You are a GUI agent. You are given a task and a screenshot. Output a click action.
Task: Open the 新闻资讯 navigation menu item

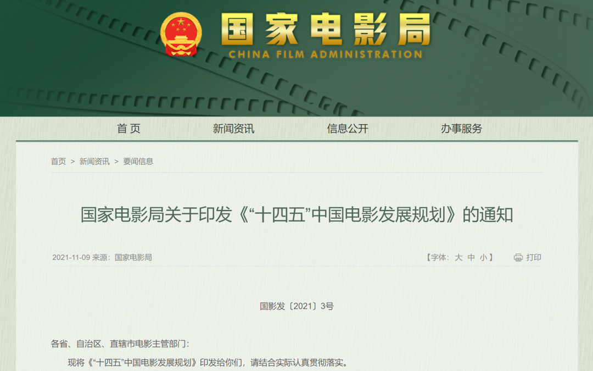(x=233, y=129)
